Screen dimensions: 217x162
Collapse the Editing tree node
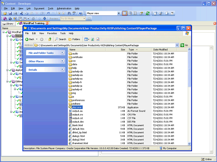tap(7, 82)
